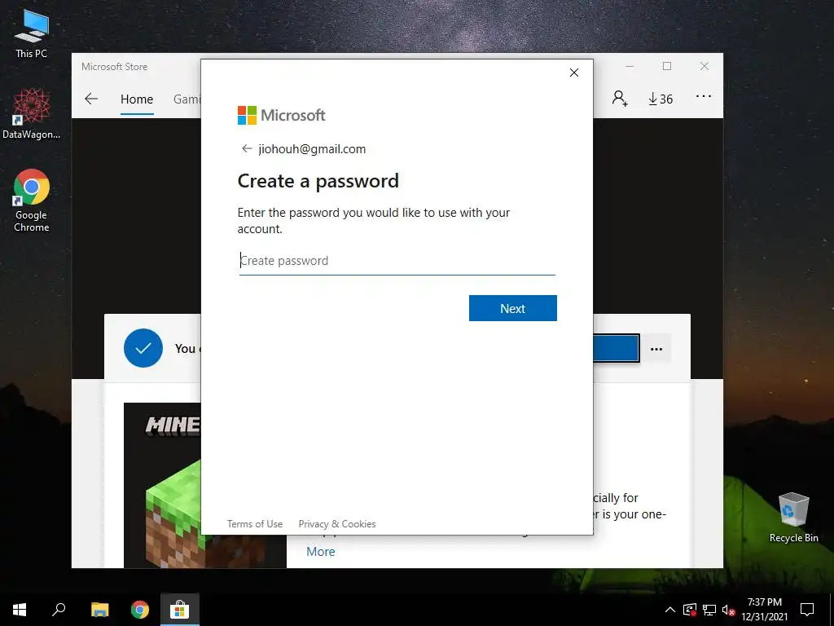This screenshot has width=834, height=626.
Task: Go back using arrow beside jiohouh@gmail.com
Action: 246,148
